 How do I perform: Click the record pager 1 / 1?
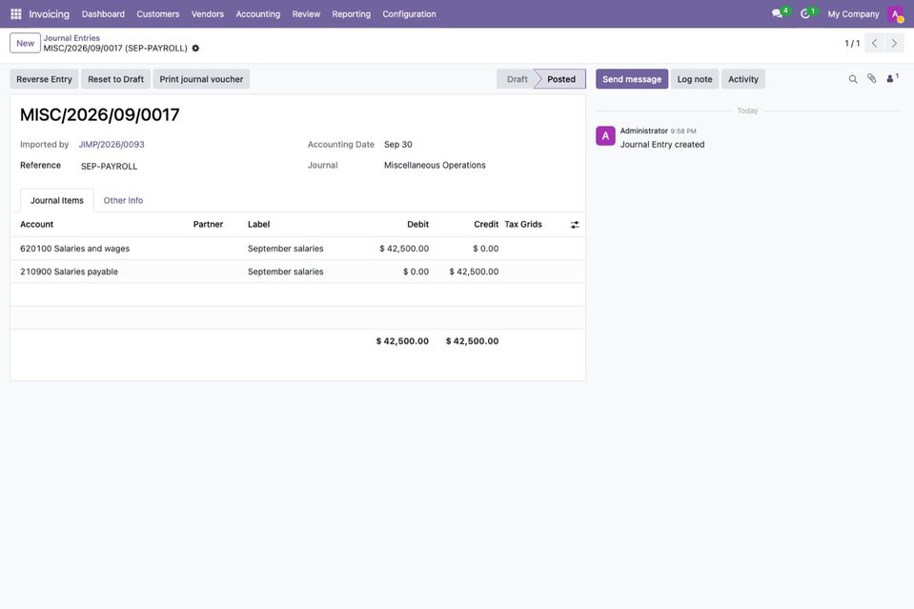pos(852,43)
